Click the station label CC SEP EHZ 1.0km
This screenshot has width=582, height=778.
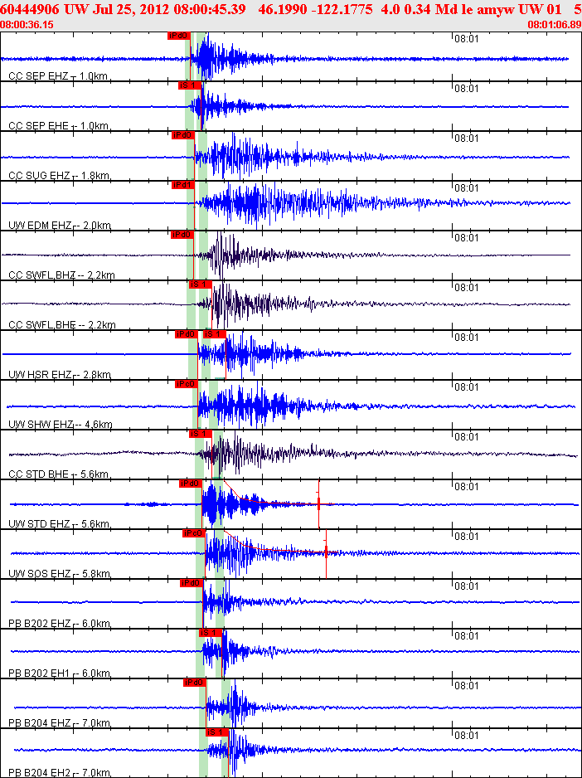point(59,76)
